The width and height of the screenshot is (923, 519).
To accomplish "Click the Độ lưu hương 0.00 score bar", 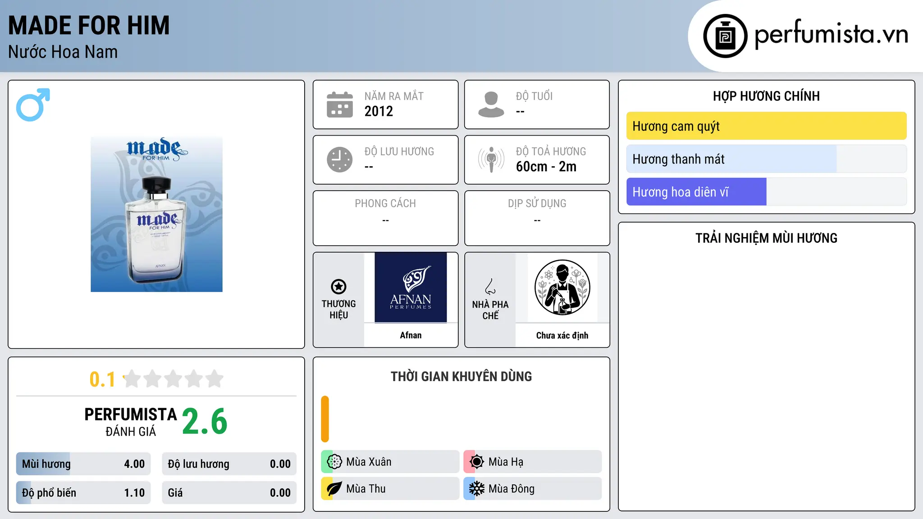I will pos(229,464).
